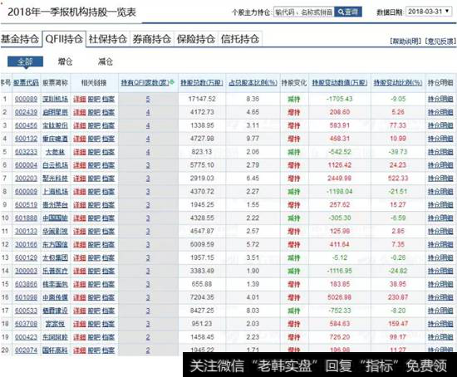Click change ratio 522.33 in row 300203
This screenshot has width=457, height=377.
coord(398,179)
